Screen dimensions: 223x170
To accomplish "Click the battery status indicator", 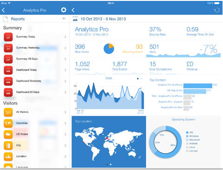I will pyautogui.click(x=217, y=3).
